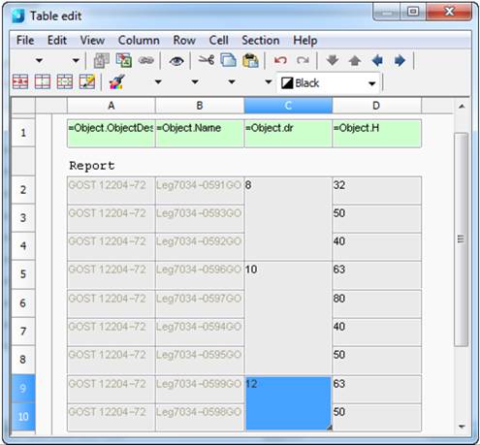Click the grey down arrow icon
The image size is (480, 445).
pyautogui.click(x=333, y=60)
